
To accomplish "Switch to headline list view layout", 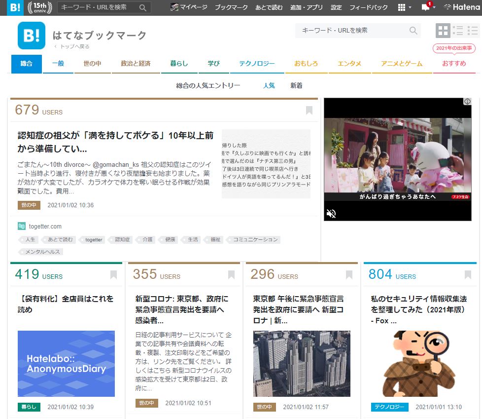I will pos(473,31).
